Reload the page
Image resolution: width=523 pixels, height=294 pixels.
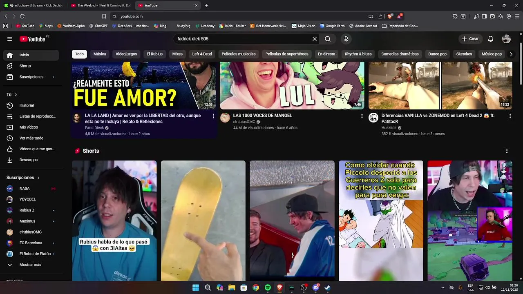pyautogui.click(x=22, y=16)
